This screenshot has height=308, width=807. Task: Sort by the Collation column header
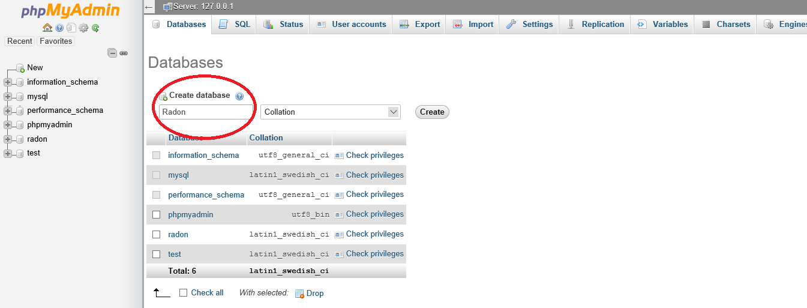[266, 138]
